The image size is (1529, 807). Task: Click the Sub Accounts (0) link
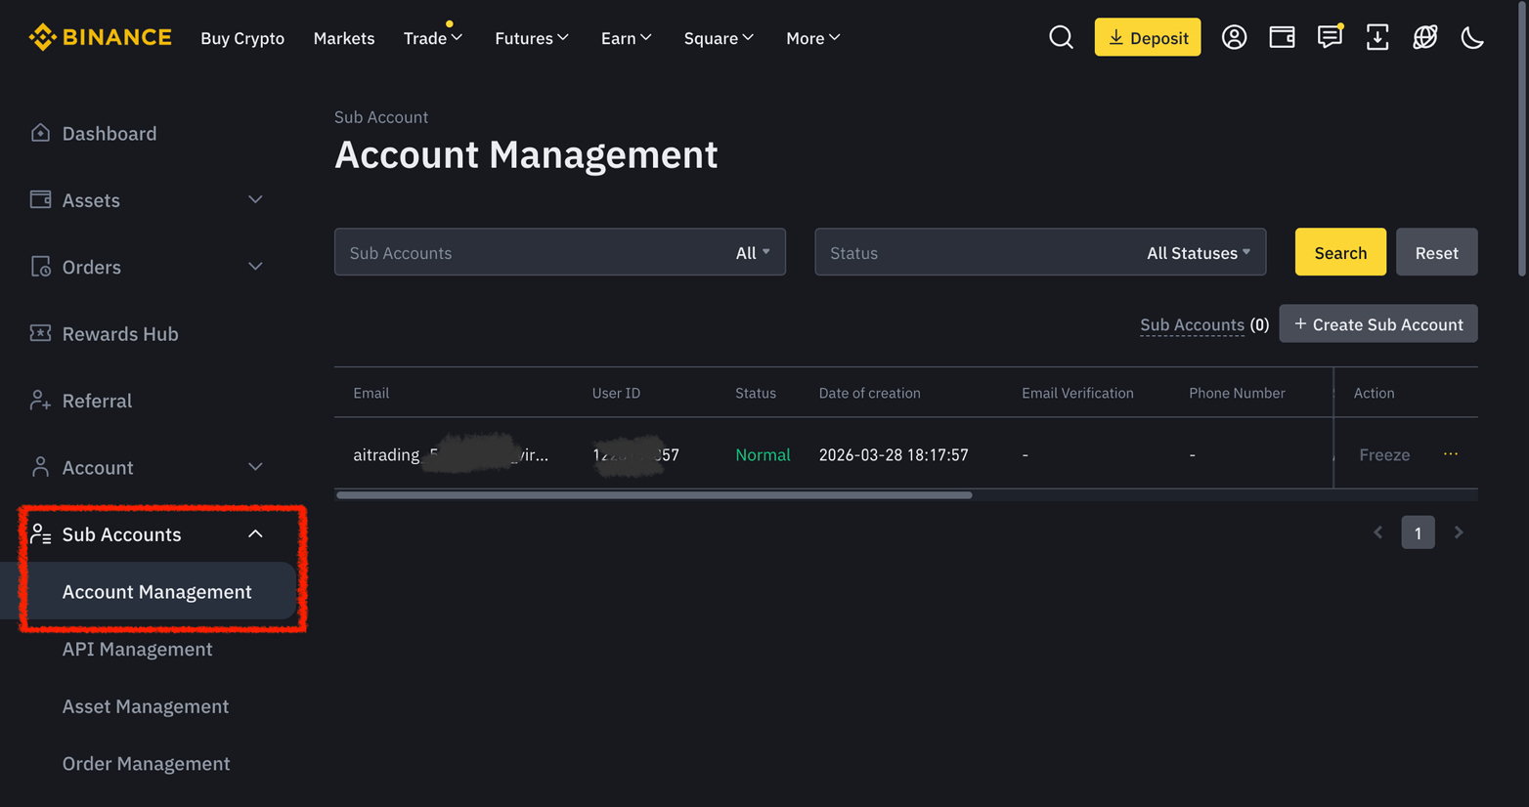pos(1204,324)
